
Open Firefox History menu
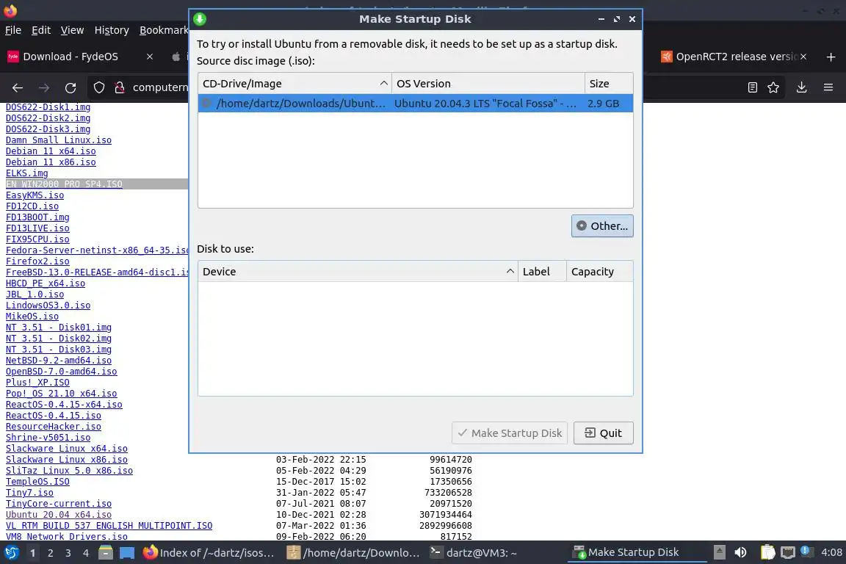pyautogui.click(x=112, y=30)
